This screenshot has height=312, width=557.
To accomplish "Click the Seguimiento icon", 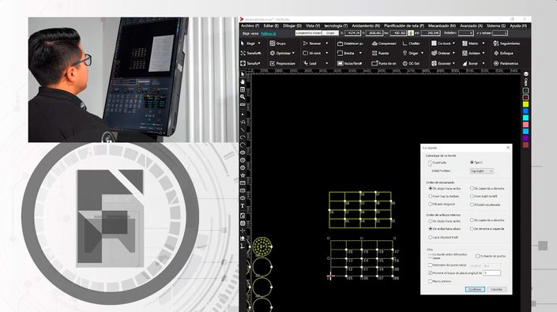I will tap(496, 43).
